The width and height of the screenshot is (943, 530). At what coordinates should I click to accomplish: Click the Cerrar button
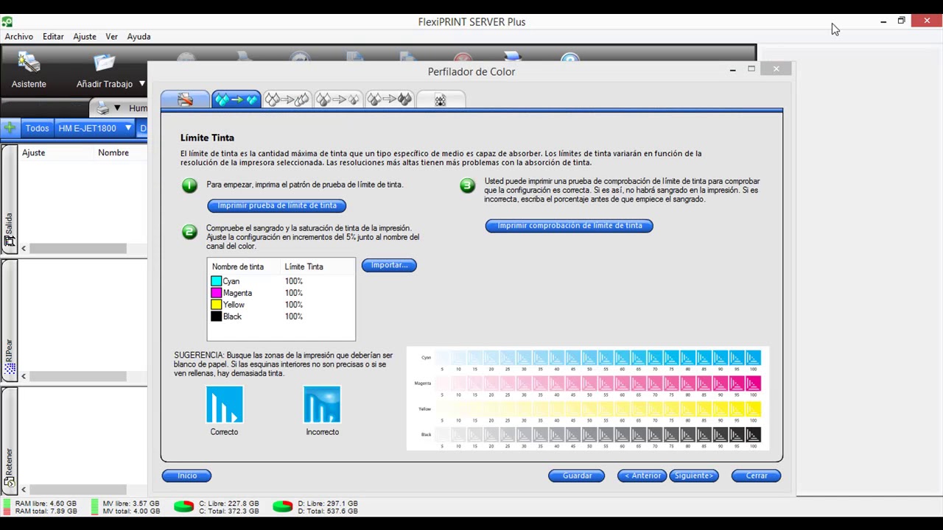tap(757, 476)
